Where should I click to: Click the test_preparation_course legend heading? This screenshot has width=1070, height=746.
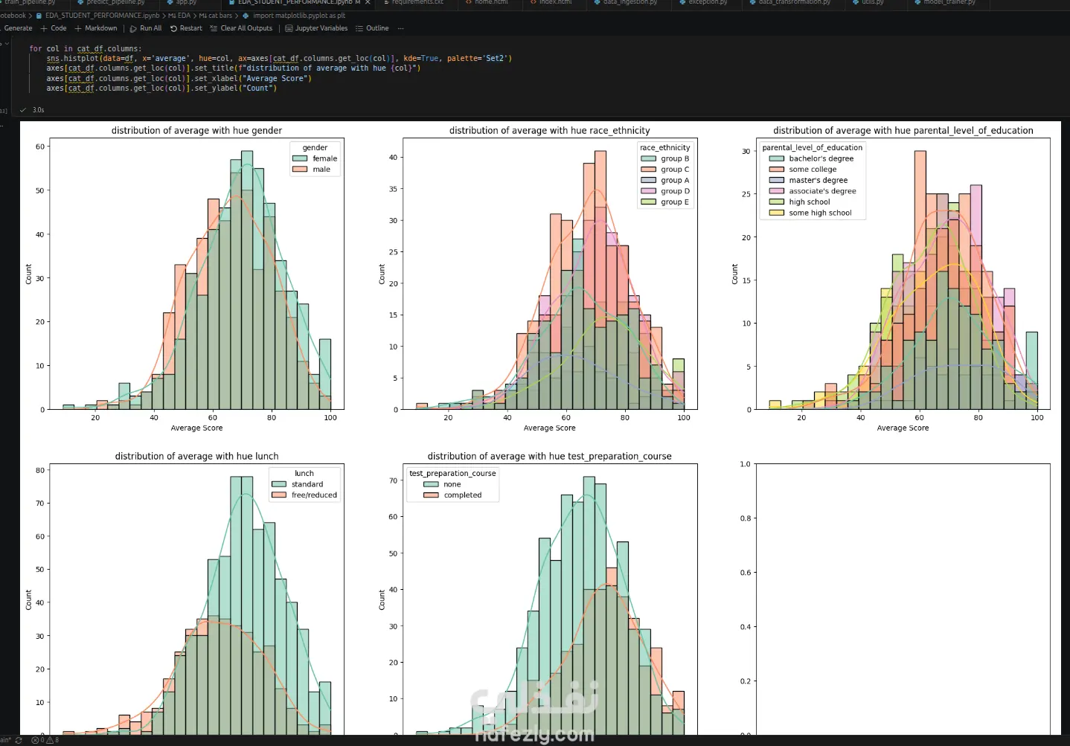[452, 473]
